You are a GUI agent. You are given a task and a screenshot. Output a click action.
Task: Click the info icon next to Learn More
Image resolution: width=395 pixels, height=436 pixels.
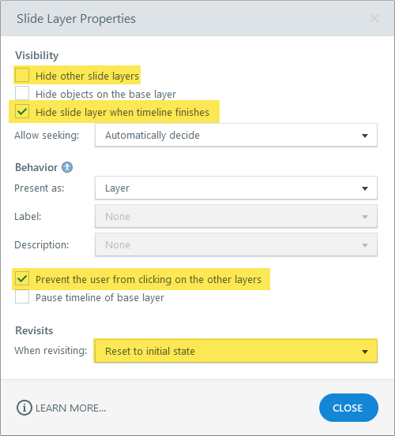click(x=24, y=408)
